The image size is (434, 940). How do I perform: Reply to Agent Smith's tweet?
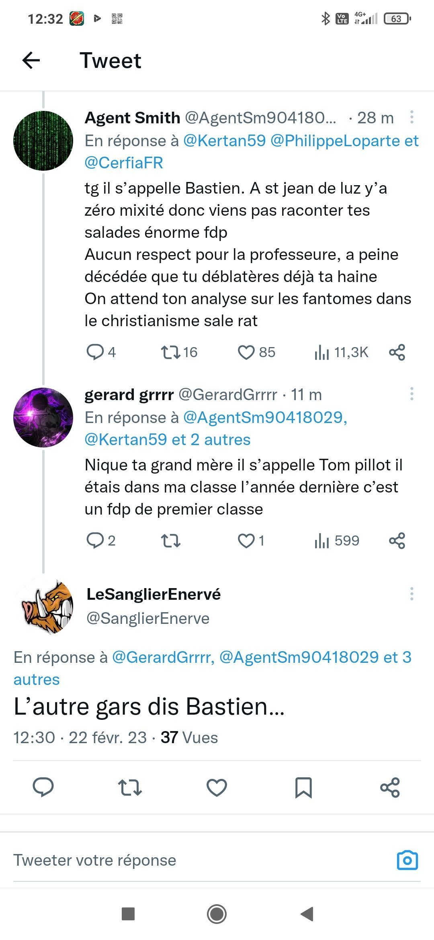click(95, 352)
